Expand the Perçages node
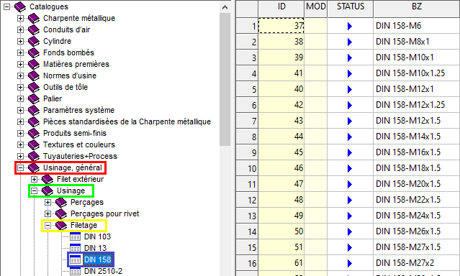This screenshot has width=460, height=276. (48, 202)
